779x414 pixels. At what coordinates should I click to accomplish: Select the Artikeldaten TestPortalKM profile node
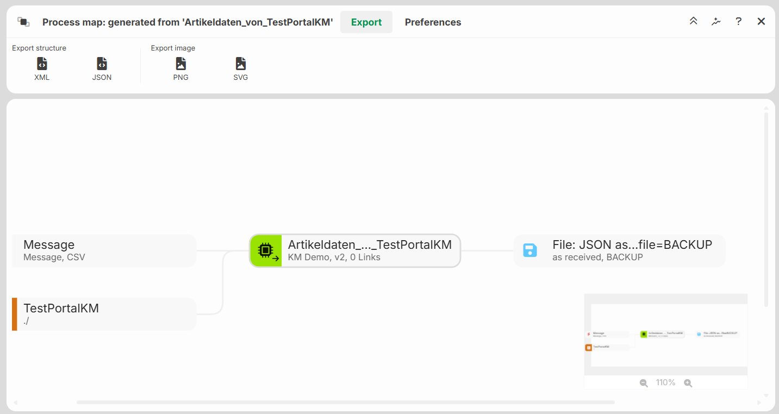(355, 250)
